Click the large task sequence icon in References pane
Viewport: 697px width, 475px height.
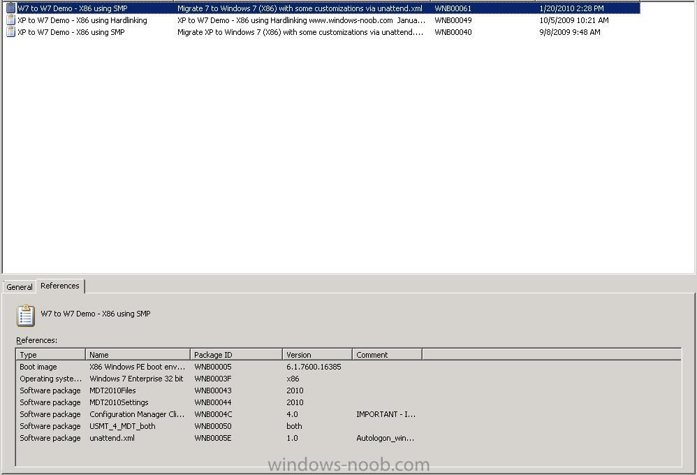[x=26, y=316]
